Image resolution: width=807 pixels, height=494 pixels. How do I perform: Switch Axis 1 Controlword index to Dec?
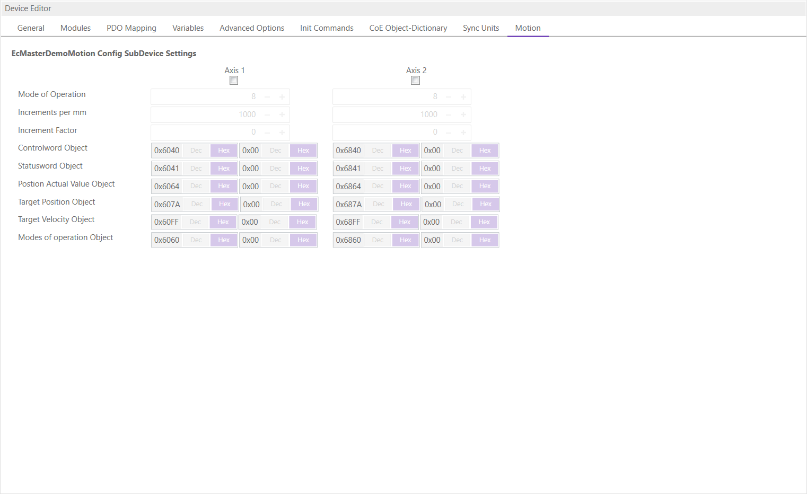pyautogui.click(x=196, y=151)
